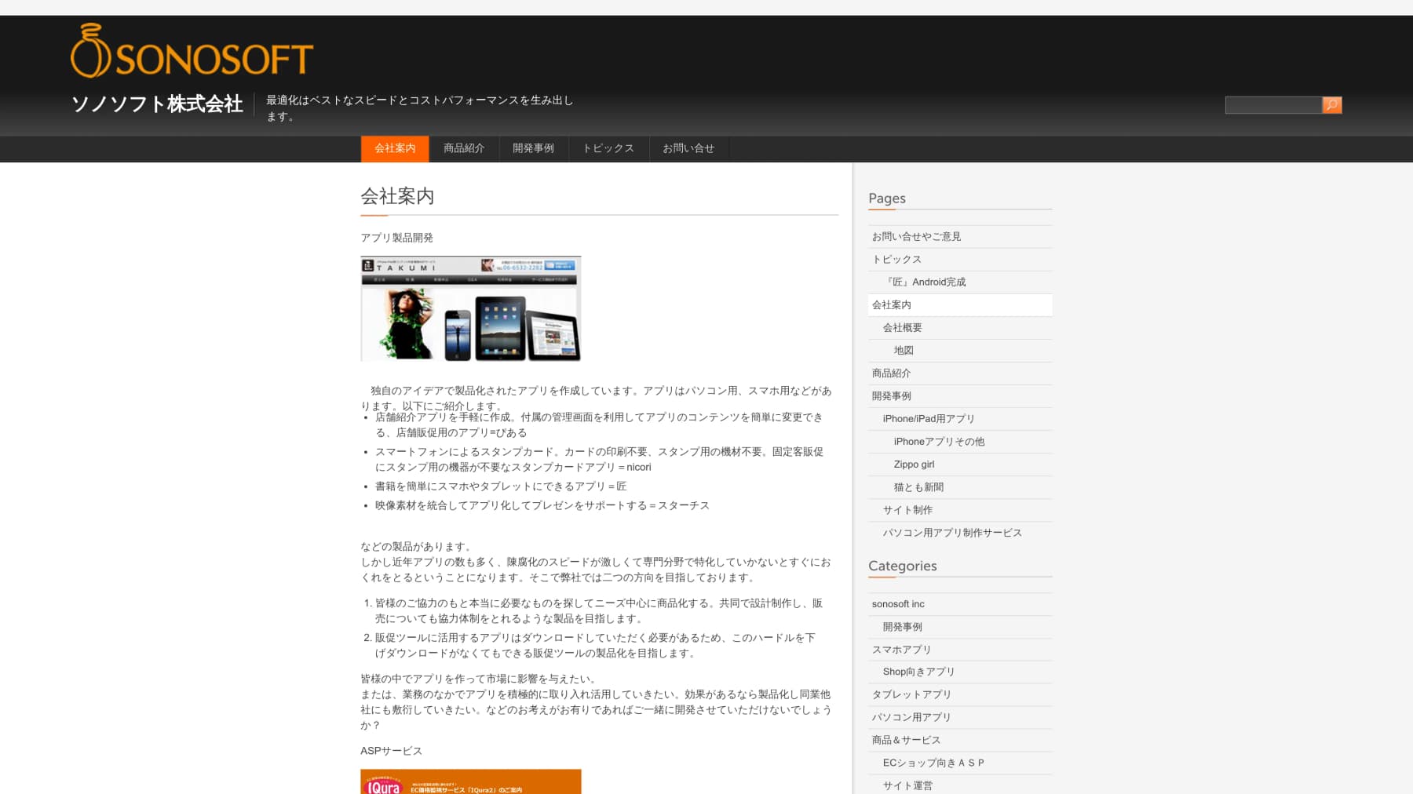Click the orange search magnifier icon
The width and height of the screenshot is (1413, 794).
point(1331,105)
